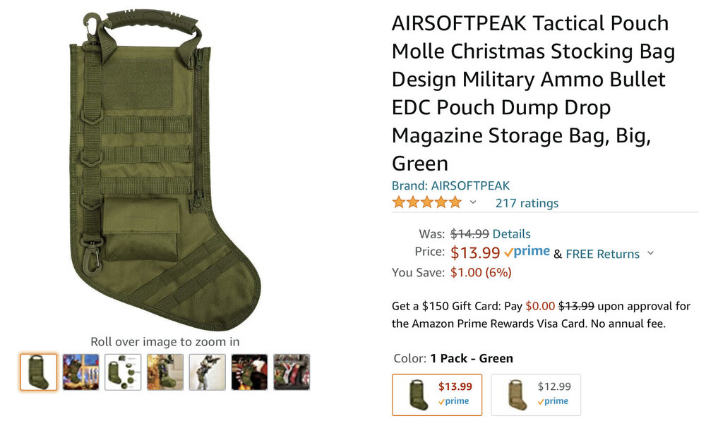Expand the star rating breakdown chevron
706x423 pixels.
coord(473,203)
